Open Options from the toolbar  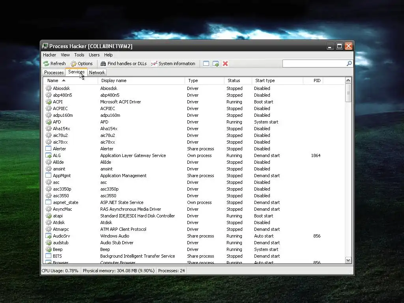click(81, 64)
